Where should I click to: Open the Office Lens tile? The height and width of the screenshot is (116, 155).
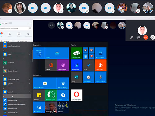click(101, 65)
